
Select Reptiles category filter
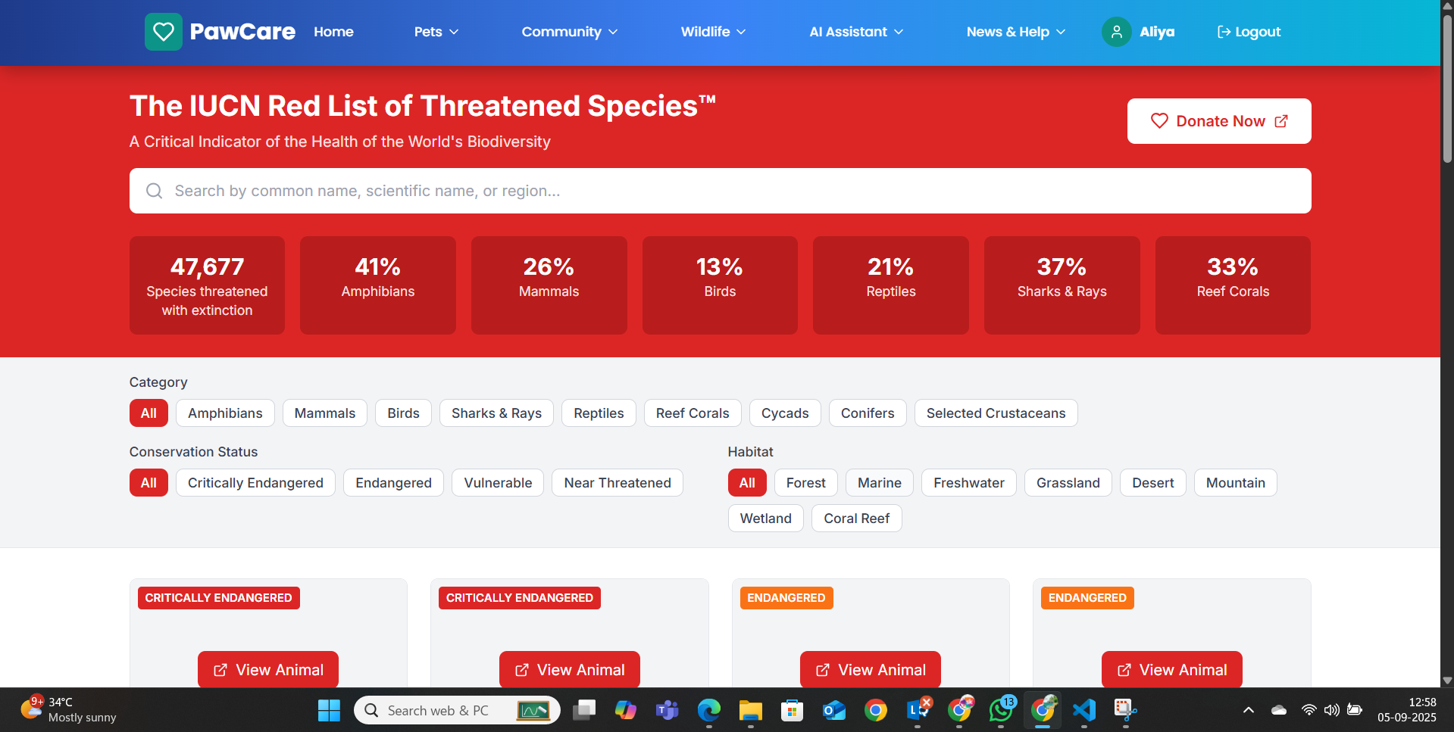[599, 413]
